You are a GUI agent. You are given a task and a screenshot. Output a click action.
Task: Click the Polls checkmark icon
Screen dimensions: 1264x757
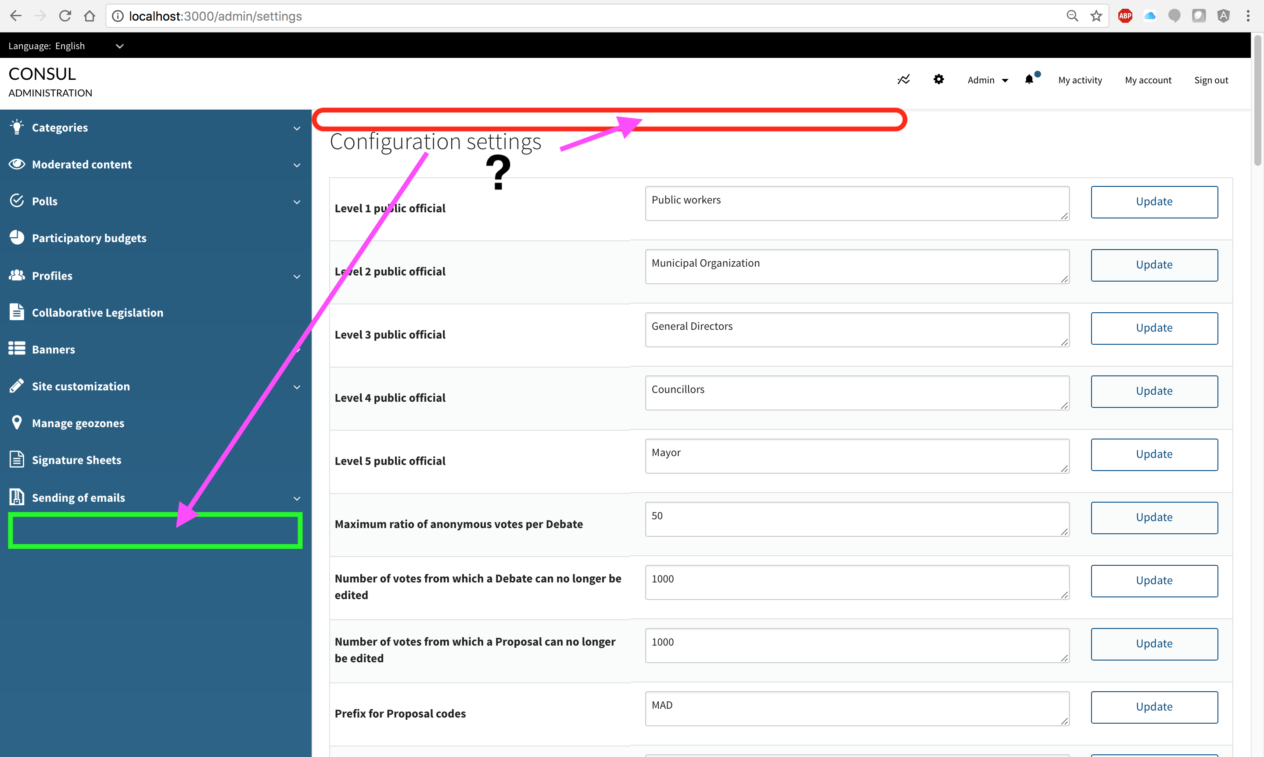point(16,200)
